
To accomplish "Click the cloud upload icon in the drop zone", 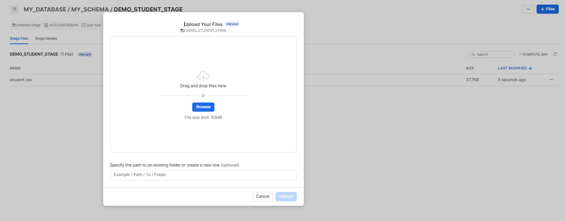I will pyautogui.click(x=203, y=75).
